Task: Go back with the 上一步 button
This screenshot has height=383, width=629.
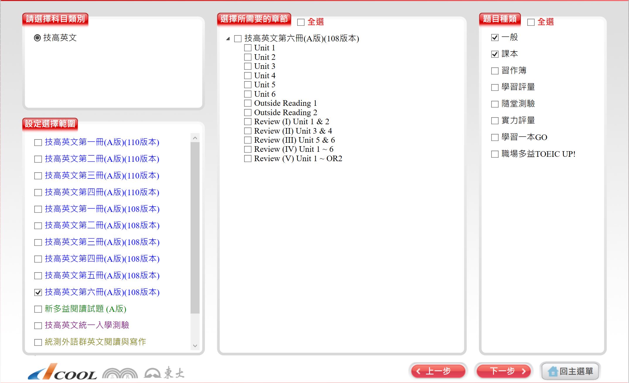Action: pyautogui.click(x=438, y=371)
